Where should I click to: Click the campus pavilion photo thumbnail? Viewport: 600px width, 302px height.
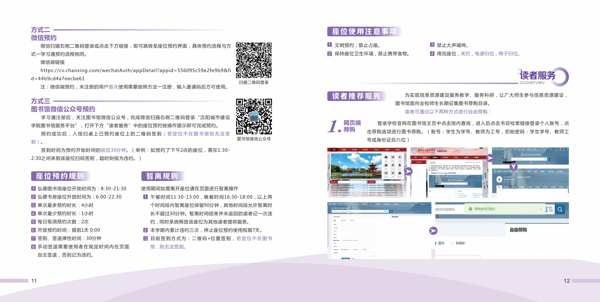[x=356, y=165]
